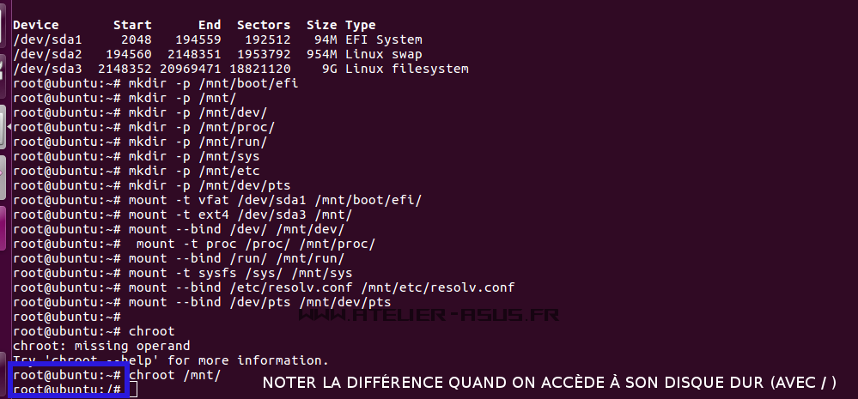Click the active launcher icon beside the arrow indicator
The image size is (858, 399).
(3, 126)
